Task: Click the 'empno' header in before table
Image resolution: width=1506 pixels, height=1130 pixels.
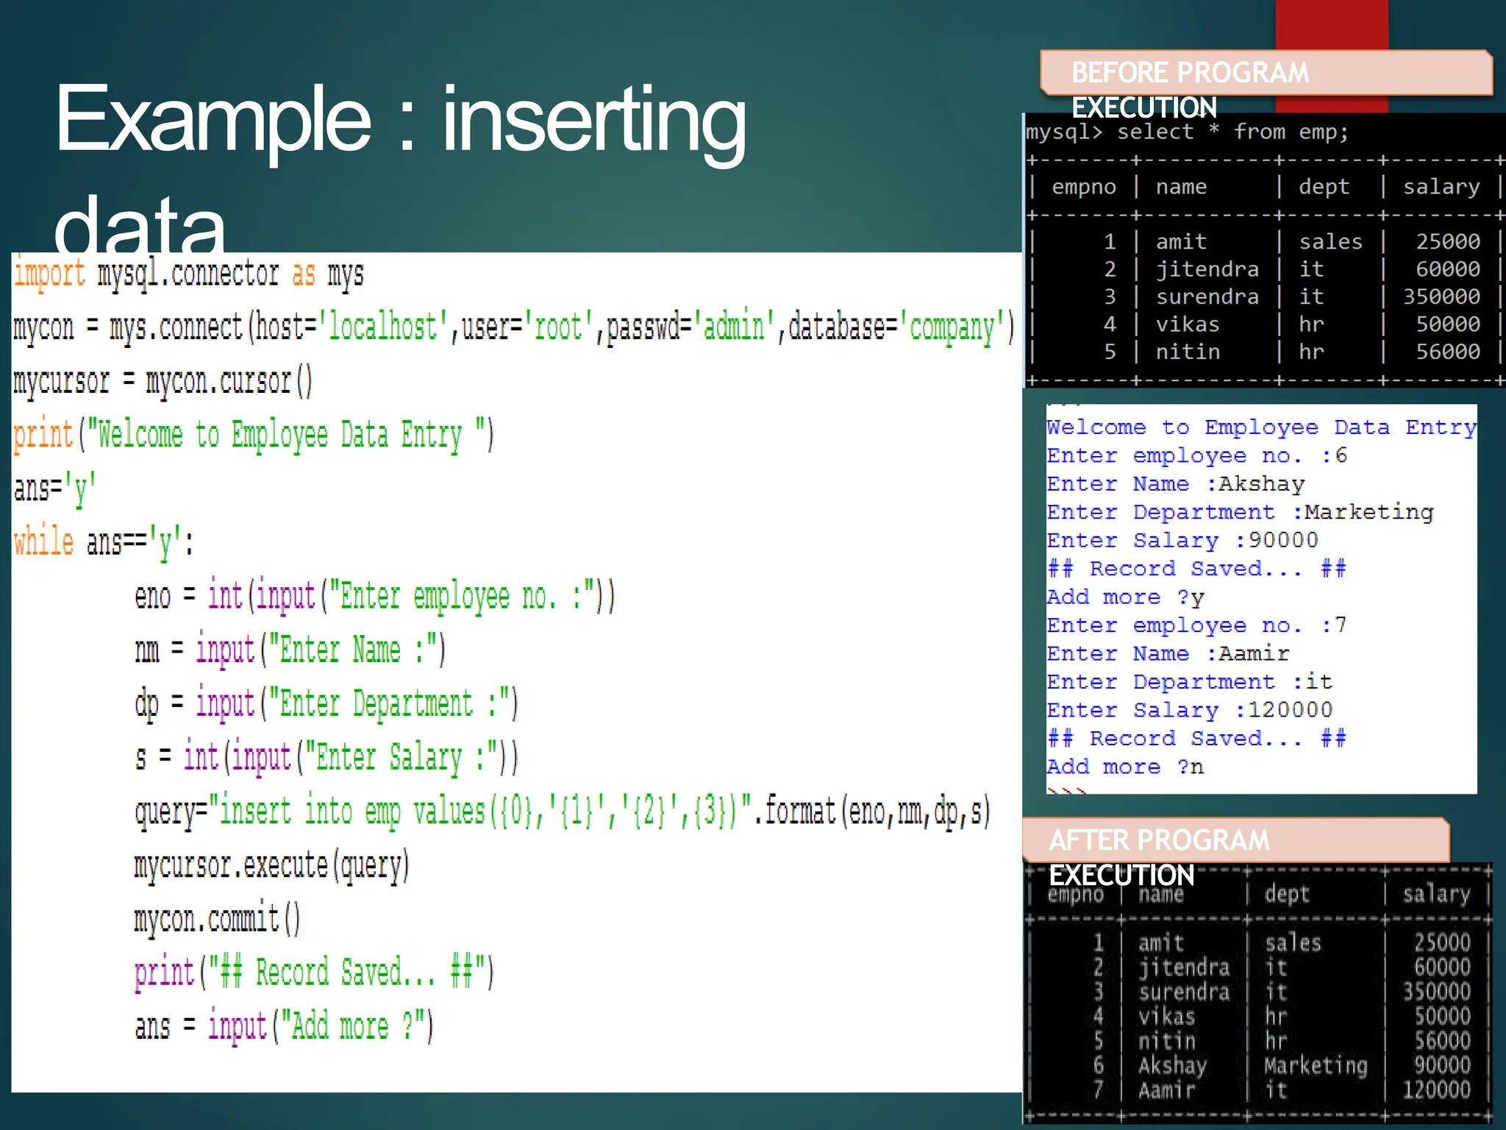Action: 1084,187
